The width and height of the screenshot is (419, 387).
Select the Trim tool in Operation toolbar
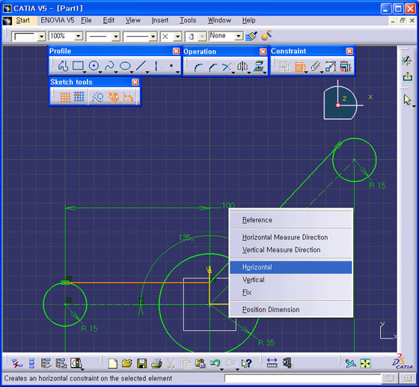tap(227, 67)
